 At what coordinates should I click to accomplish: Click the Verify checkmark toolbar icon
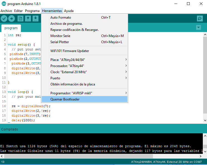pos(4,18)
